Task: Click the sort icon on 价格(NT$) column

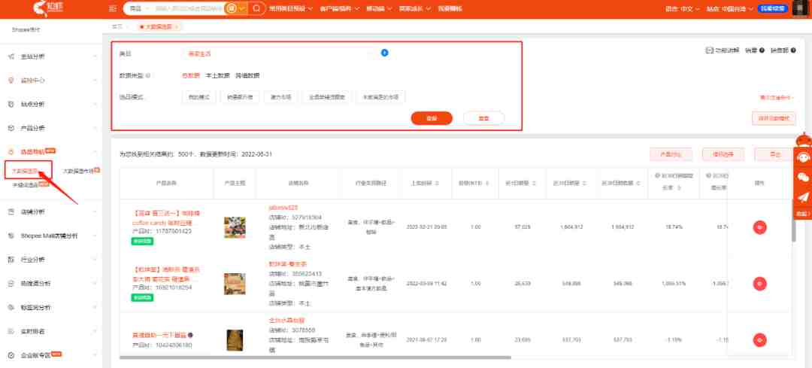Action: coord(486,183)
